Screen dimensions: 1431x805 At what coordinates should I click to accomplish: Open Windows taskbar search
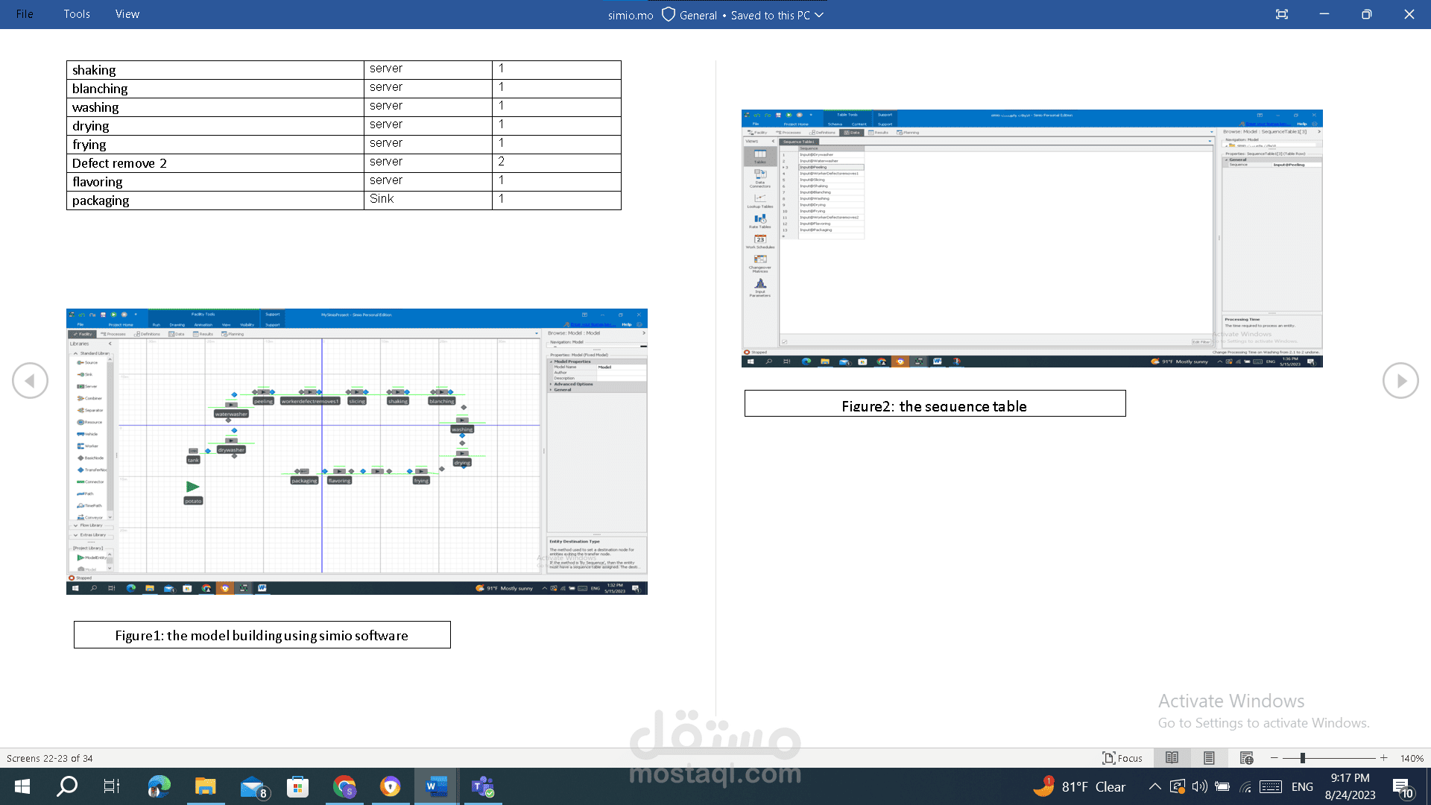[67, 786]
